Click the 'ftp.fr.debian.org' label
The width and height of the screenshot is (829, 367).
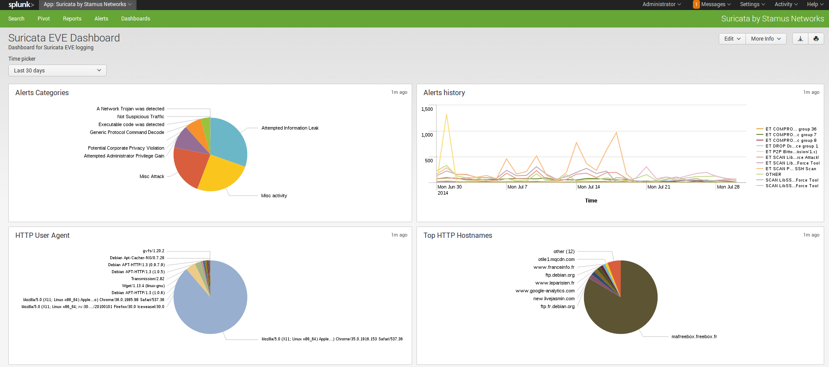pos(557,307)
